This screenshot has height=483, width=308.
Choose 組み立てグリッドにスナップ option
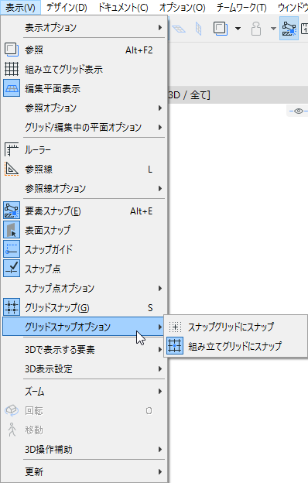pyautogui.click(x=235, y=346)
